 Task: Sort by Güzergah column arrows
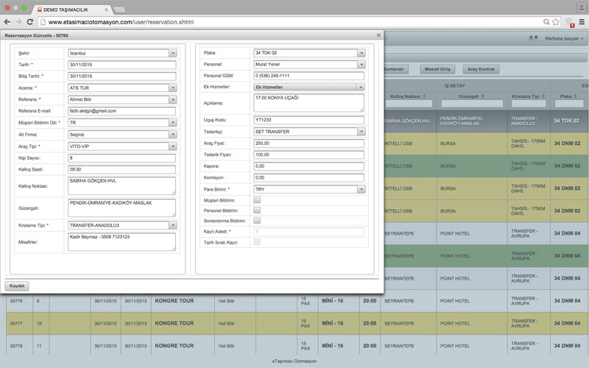pos(483,96)
